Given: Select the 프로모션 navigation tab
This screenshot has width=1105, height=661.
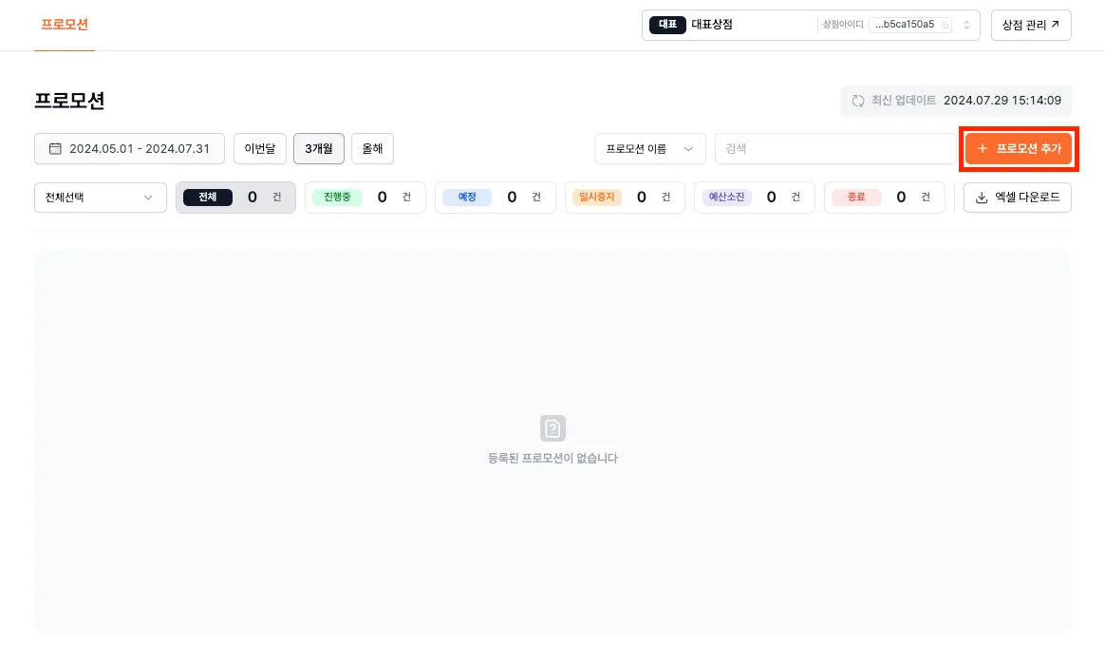Looking at the screenshot, I should tap(64, 25).
